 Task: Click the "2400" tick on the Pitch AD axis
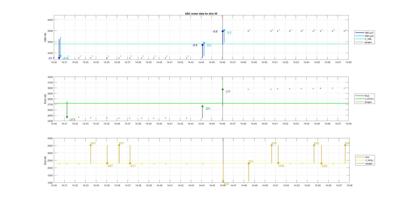[x=50, y=121]
